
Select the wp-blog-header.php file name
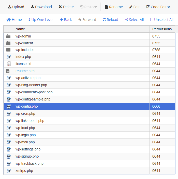31,85
